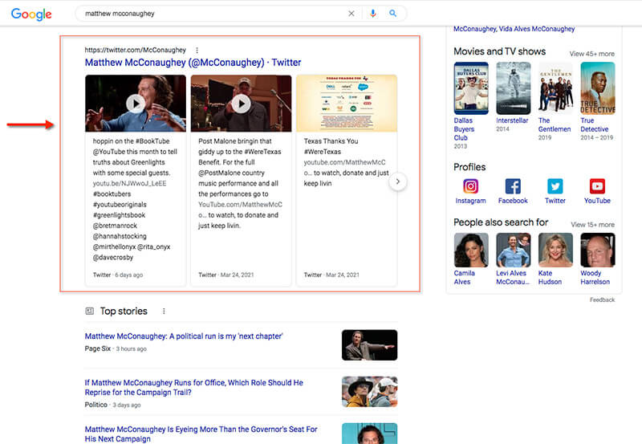Click the YouTube label link
The height and width of the screenshot is (444, 642).
(597, 201)
